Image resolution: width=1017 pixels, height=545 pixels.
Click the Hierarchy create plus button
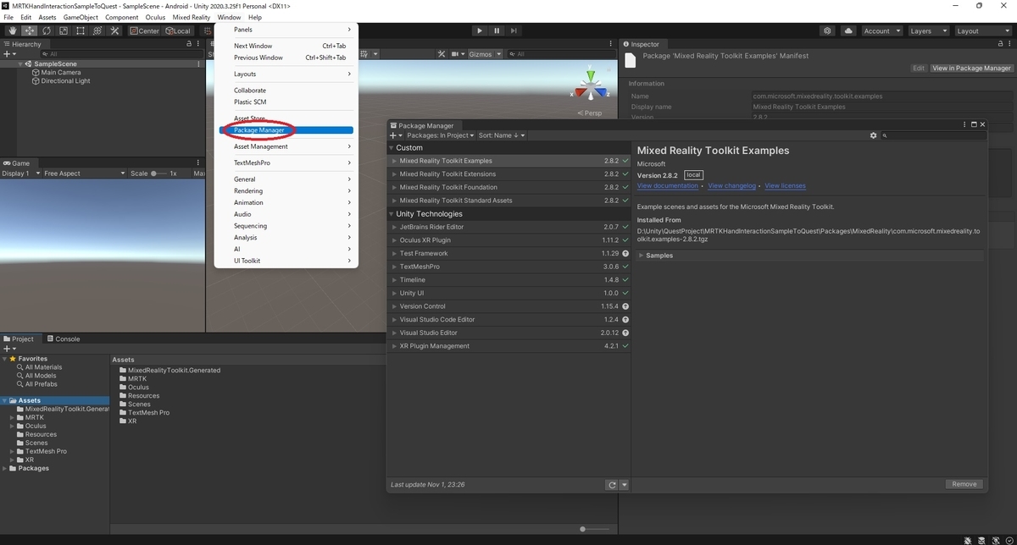pos(9,54)
